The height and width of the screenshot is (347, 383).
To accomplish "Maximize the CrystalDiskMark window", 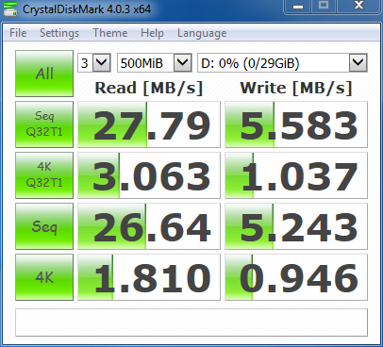I will pyautogui.click(x=324, y=7).
